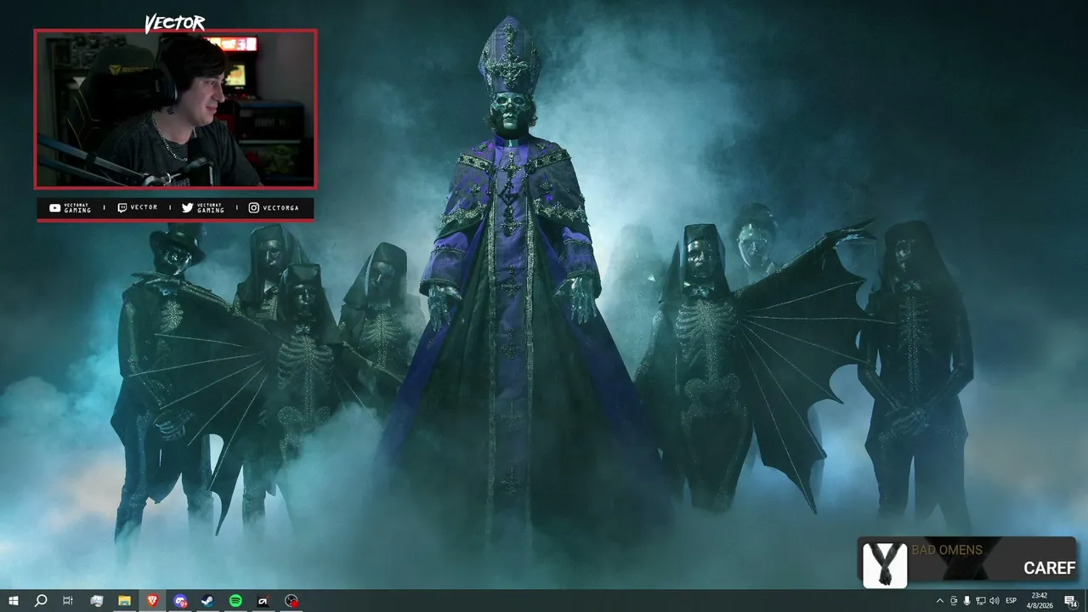Open taskbar Search magnifier
This screenshot has width=1088, height=612.
(41, 601)
